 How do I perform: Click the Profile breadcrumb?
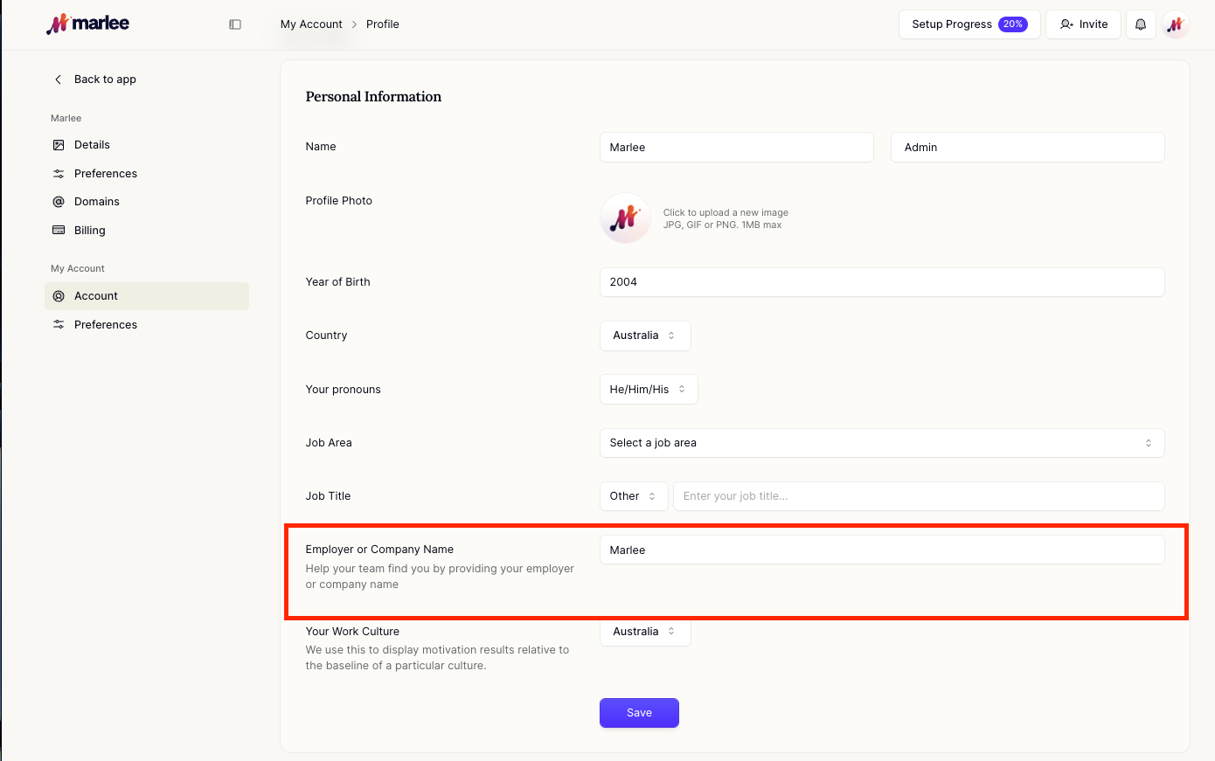click(383, 24)
